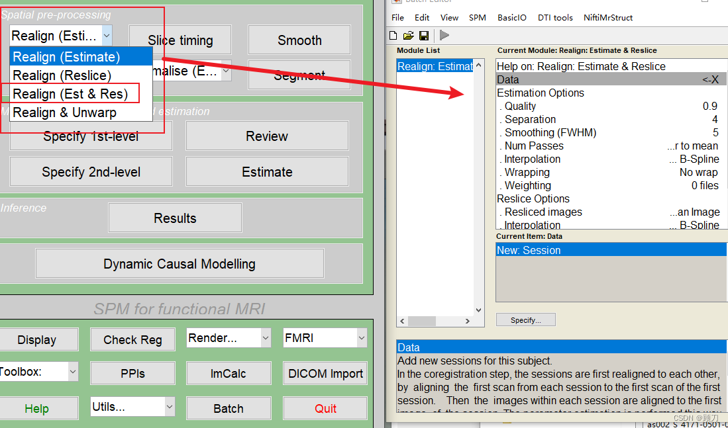Open the Results button
Image resolution: width=728 pixels, height=428 pixels.
(x=175, y=218)
